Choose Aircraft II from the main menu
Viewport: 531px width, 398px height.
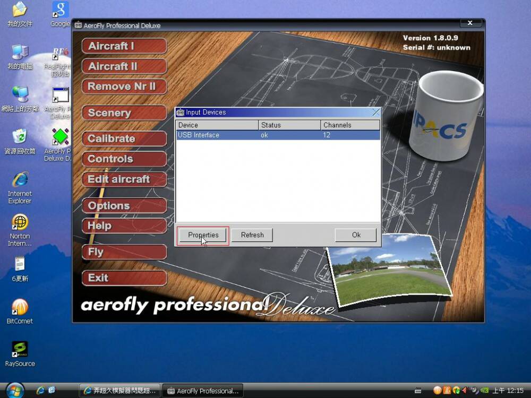coord(124,66)
